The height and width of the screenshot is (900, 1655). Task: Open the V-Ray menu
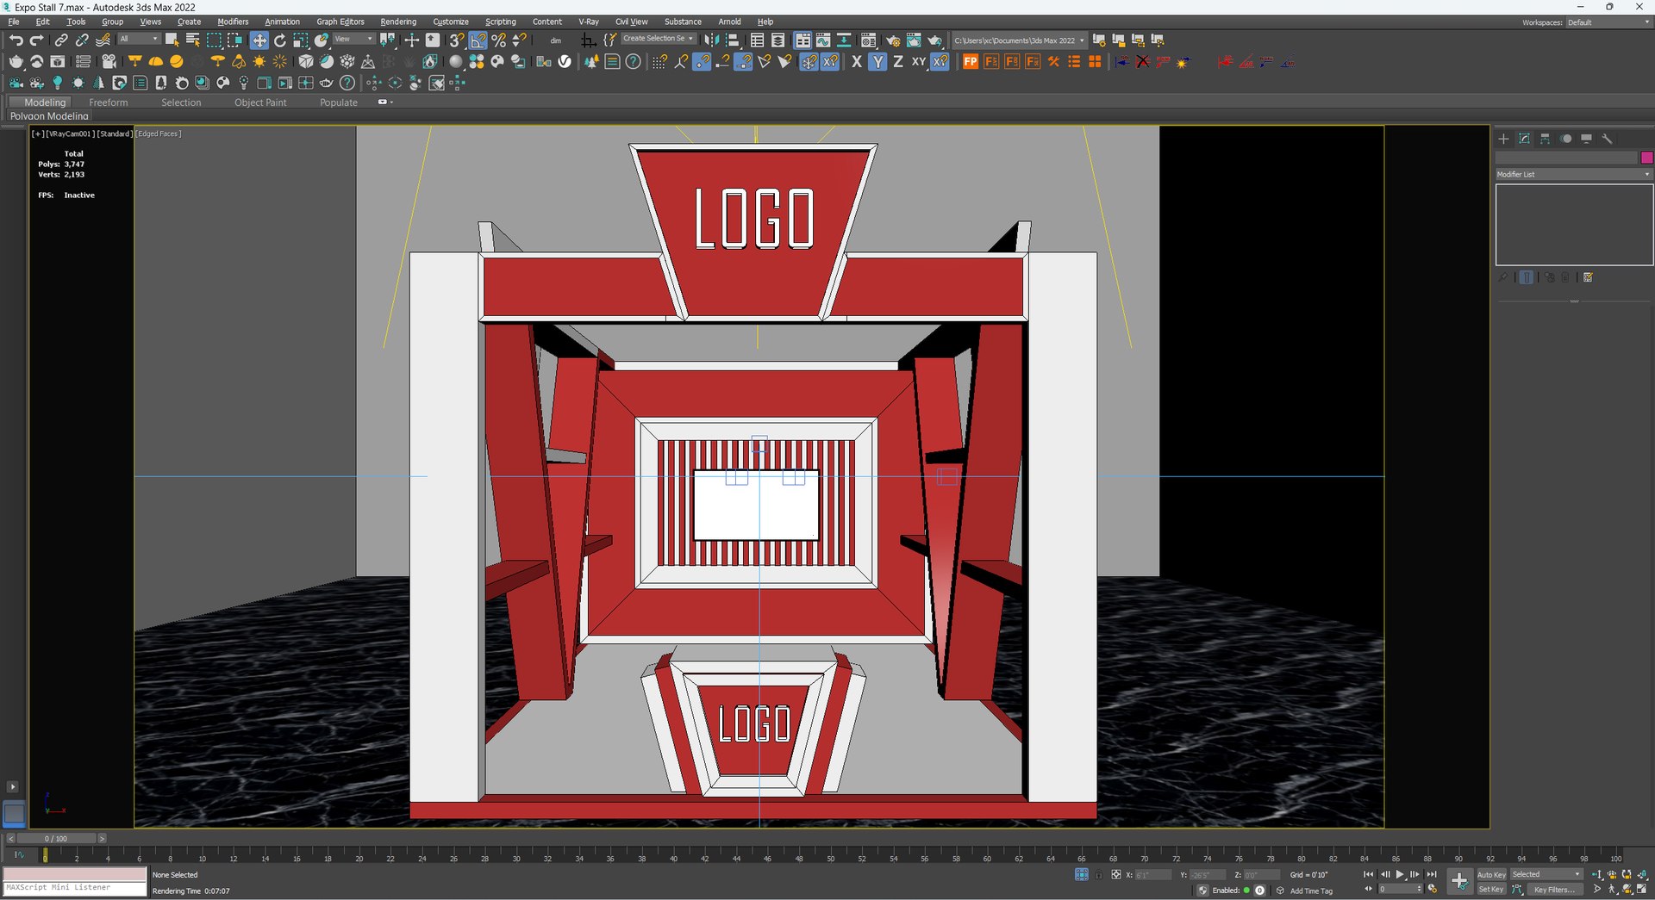click(589, 22)
